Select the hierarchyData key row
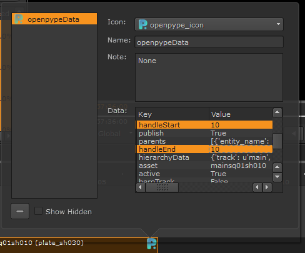The image size is (305, 253). pos(172,157)
